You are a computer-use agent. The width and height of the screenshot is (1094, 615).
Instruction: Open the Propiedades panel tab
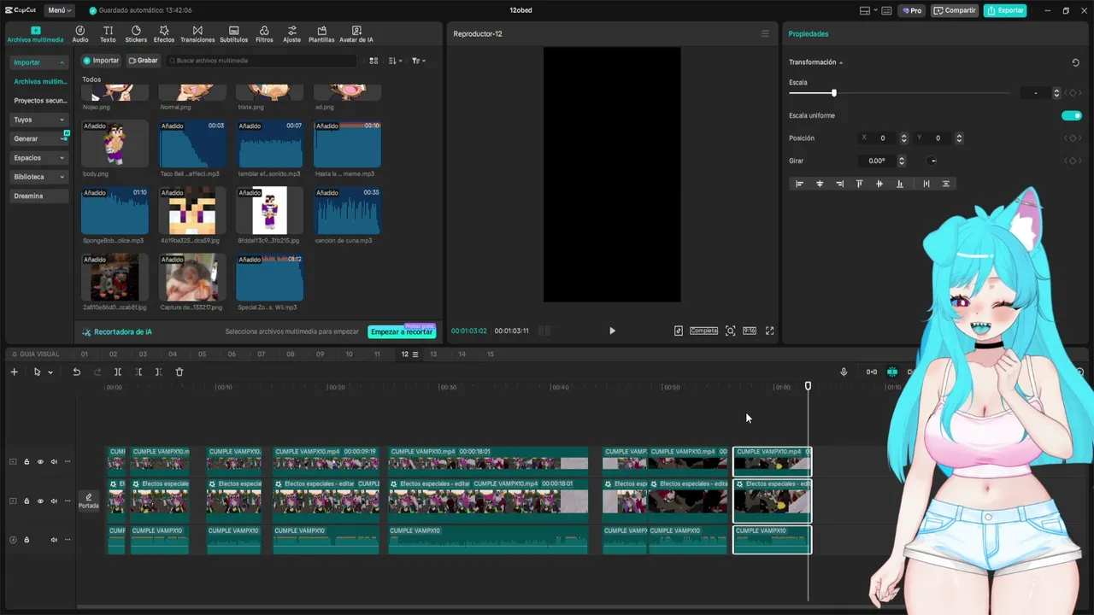(809, 34)
